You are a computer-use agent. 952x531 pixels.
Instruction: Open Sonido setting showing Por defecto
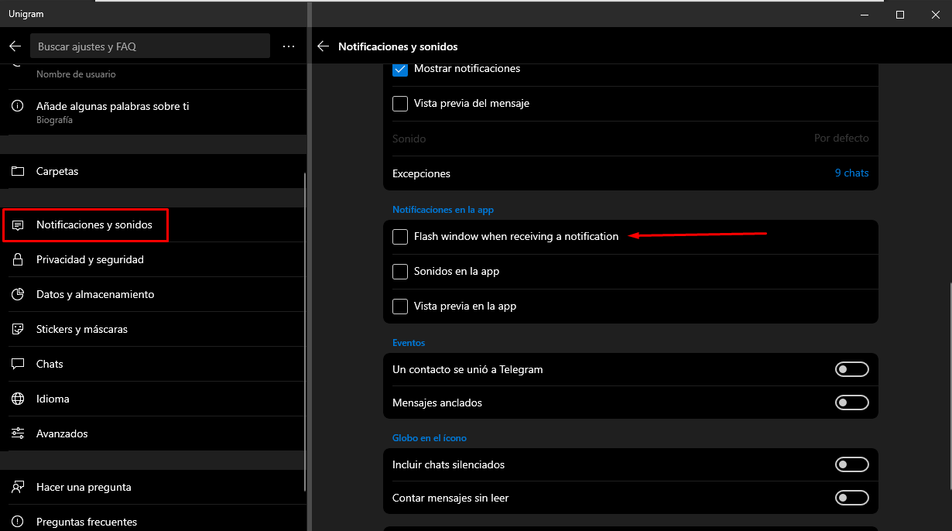[x=631, y=139]
